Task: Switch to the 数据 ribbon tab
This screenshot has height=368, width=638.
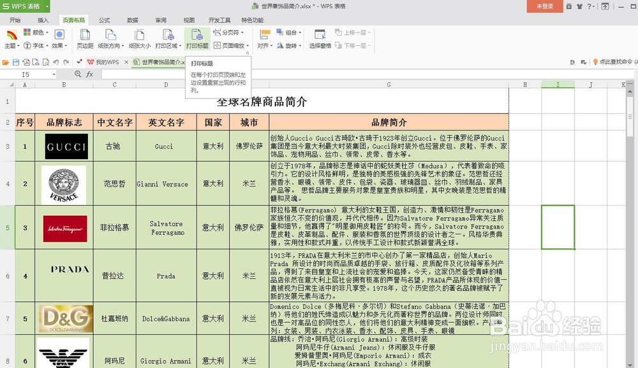Action: (133, 20)
